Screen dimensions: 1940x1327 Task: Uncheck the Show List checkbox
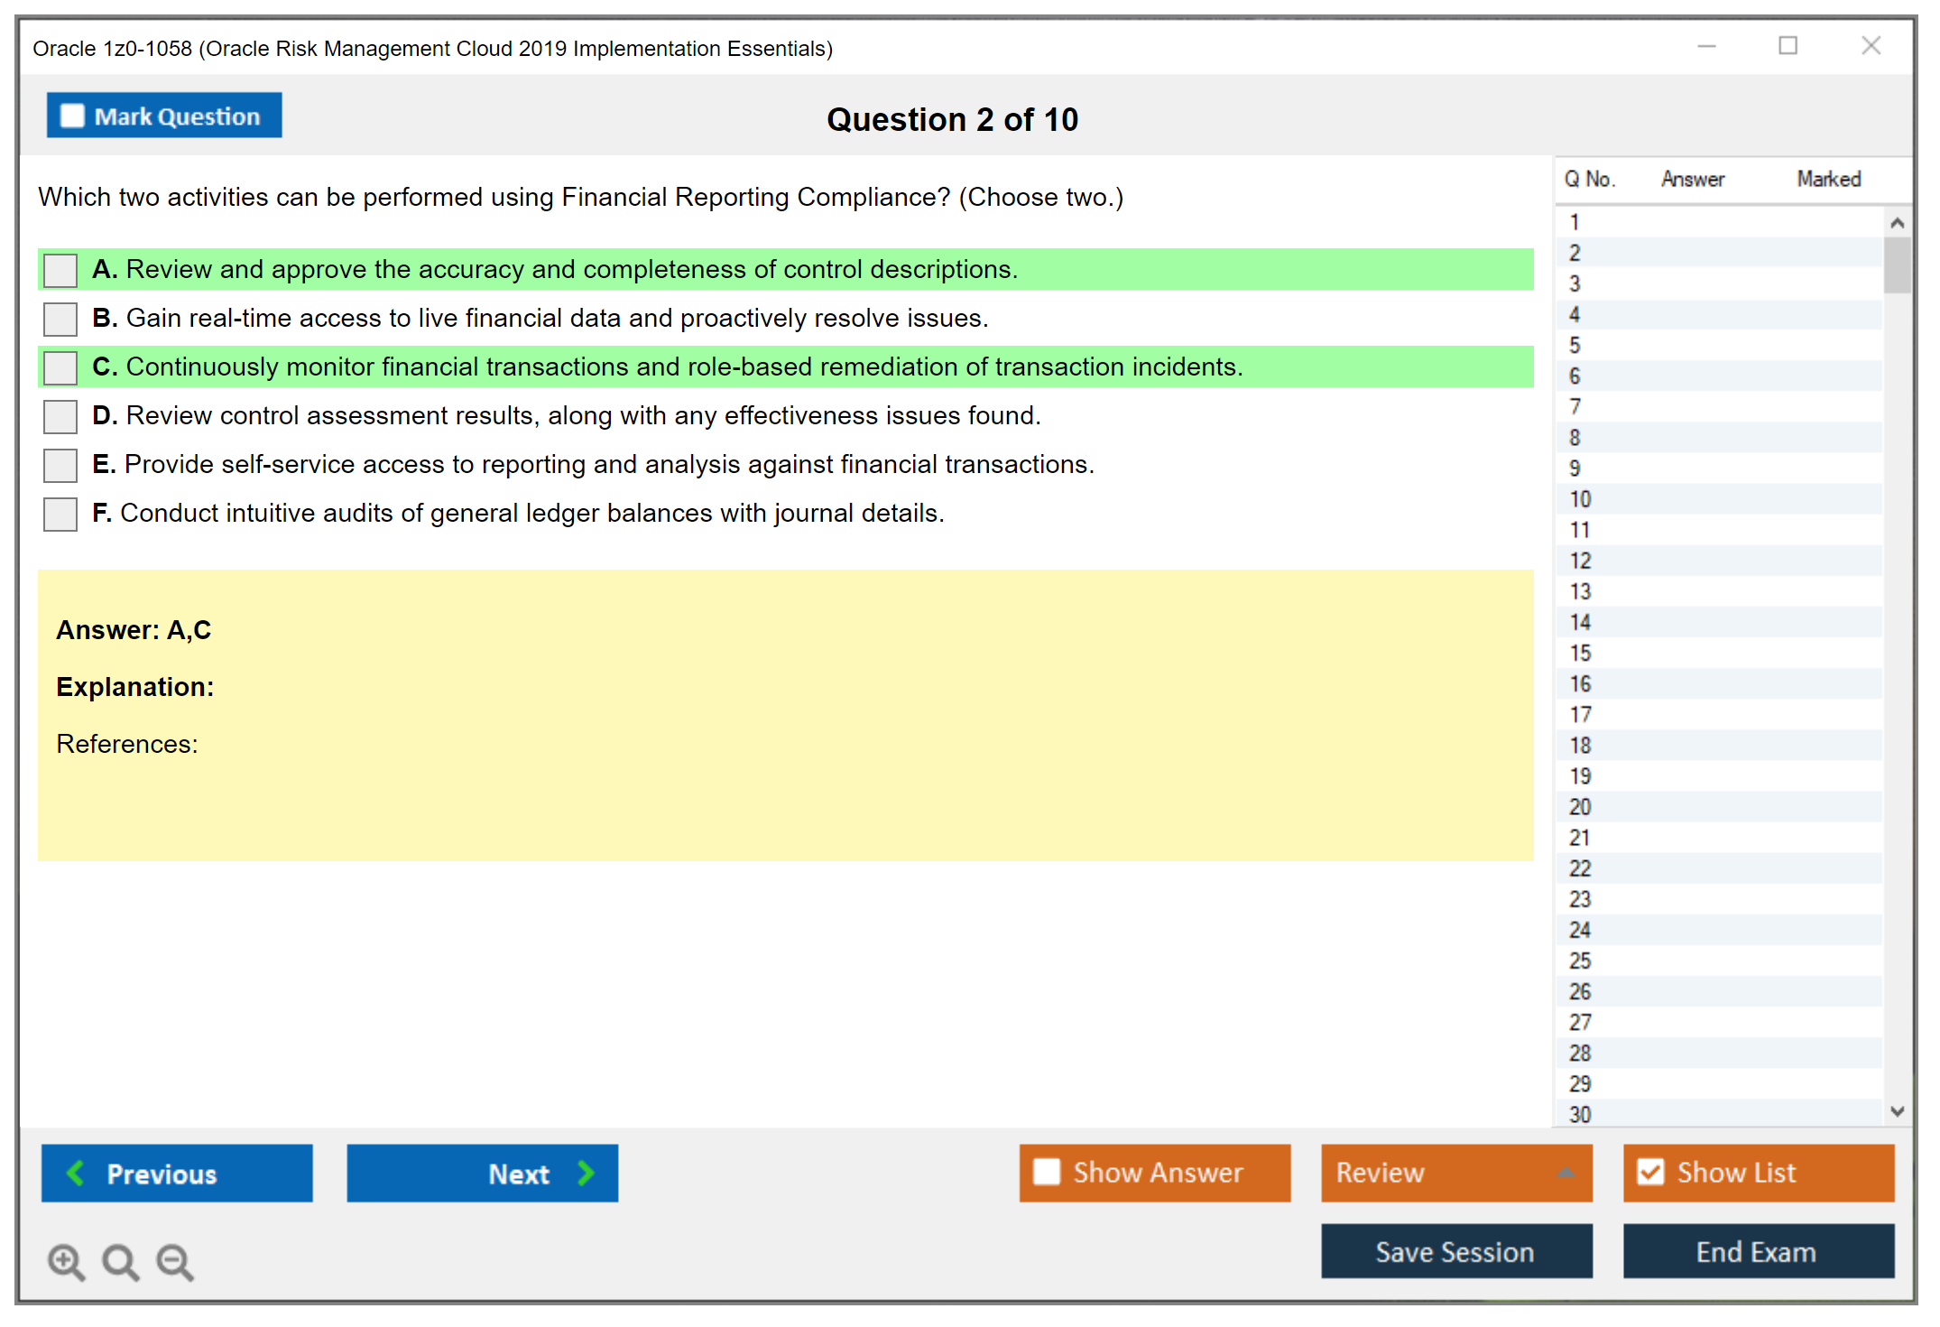[x=1650, y=1172]
